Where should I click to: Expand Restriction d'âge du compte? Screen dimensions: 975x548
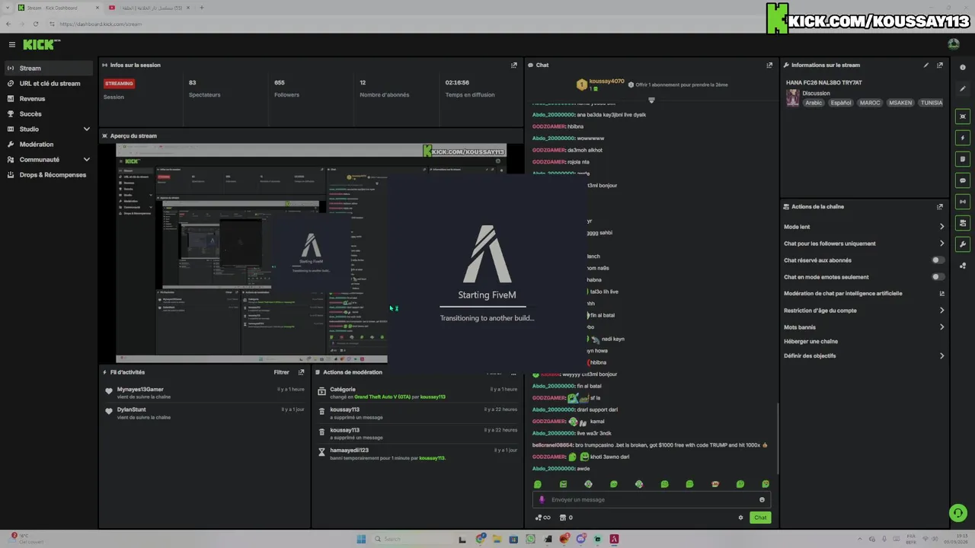tap(864, 311)
